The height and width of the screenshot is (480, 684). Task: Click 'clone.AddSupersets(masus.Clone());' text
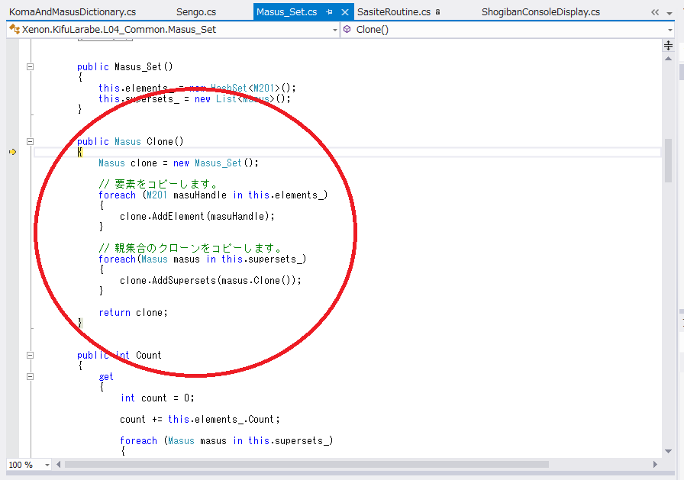211,280
